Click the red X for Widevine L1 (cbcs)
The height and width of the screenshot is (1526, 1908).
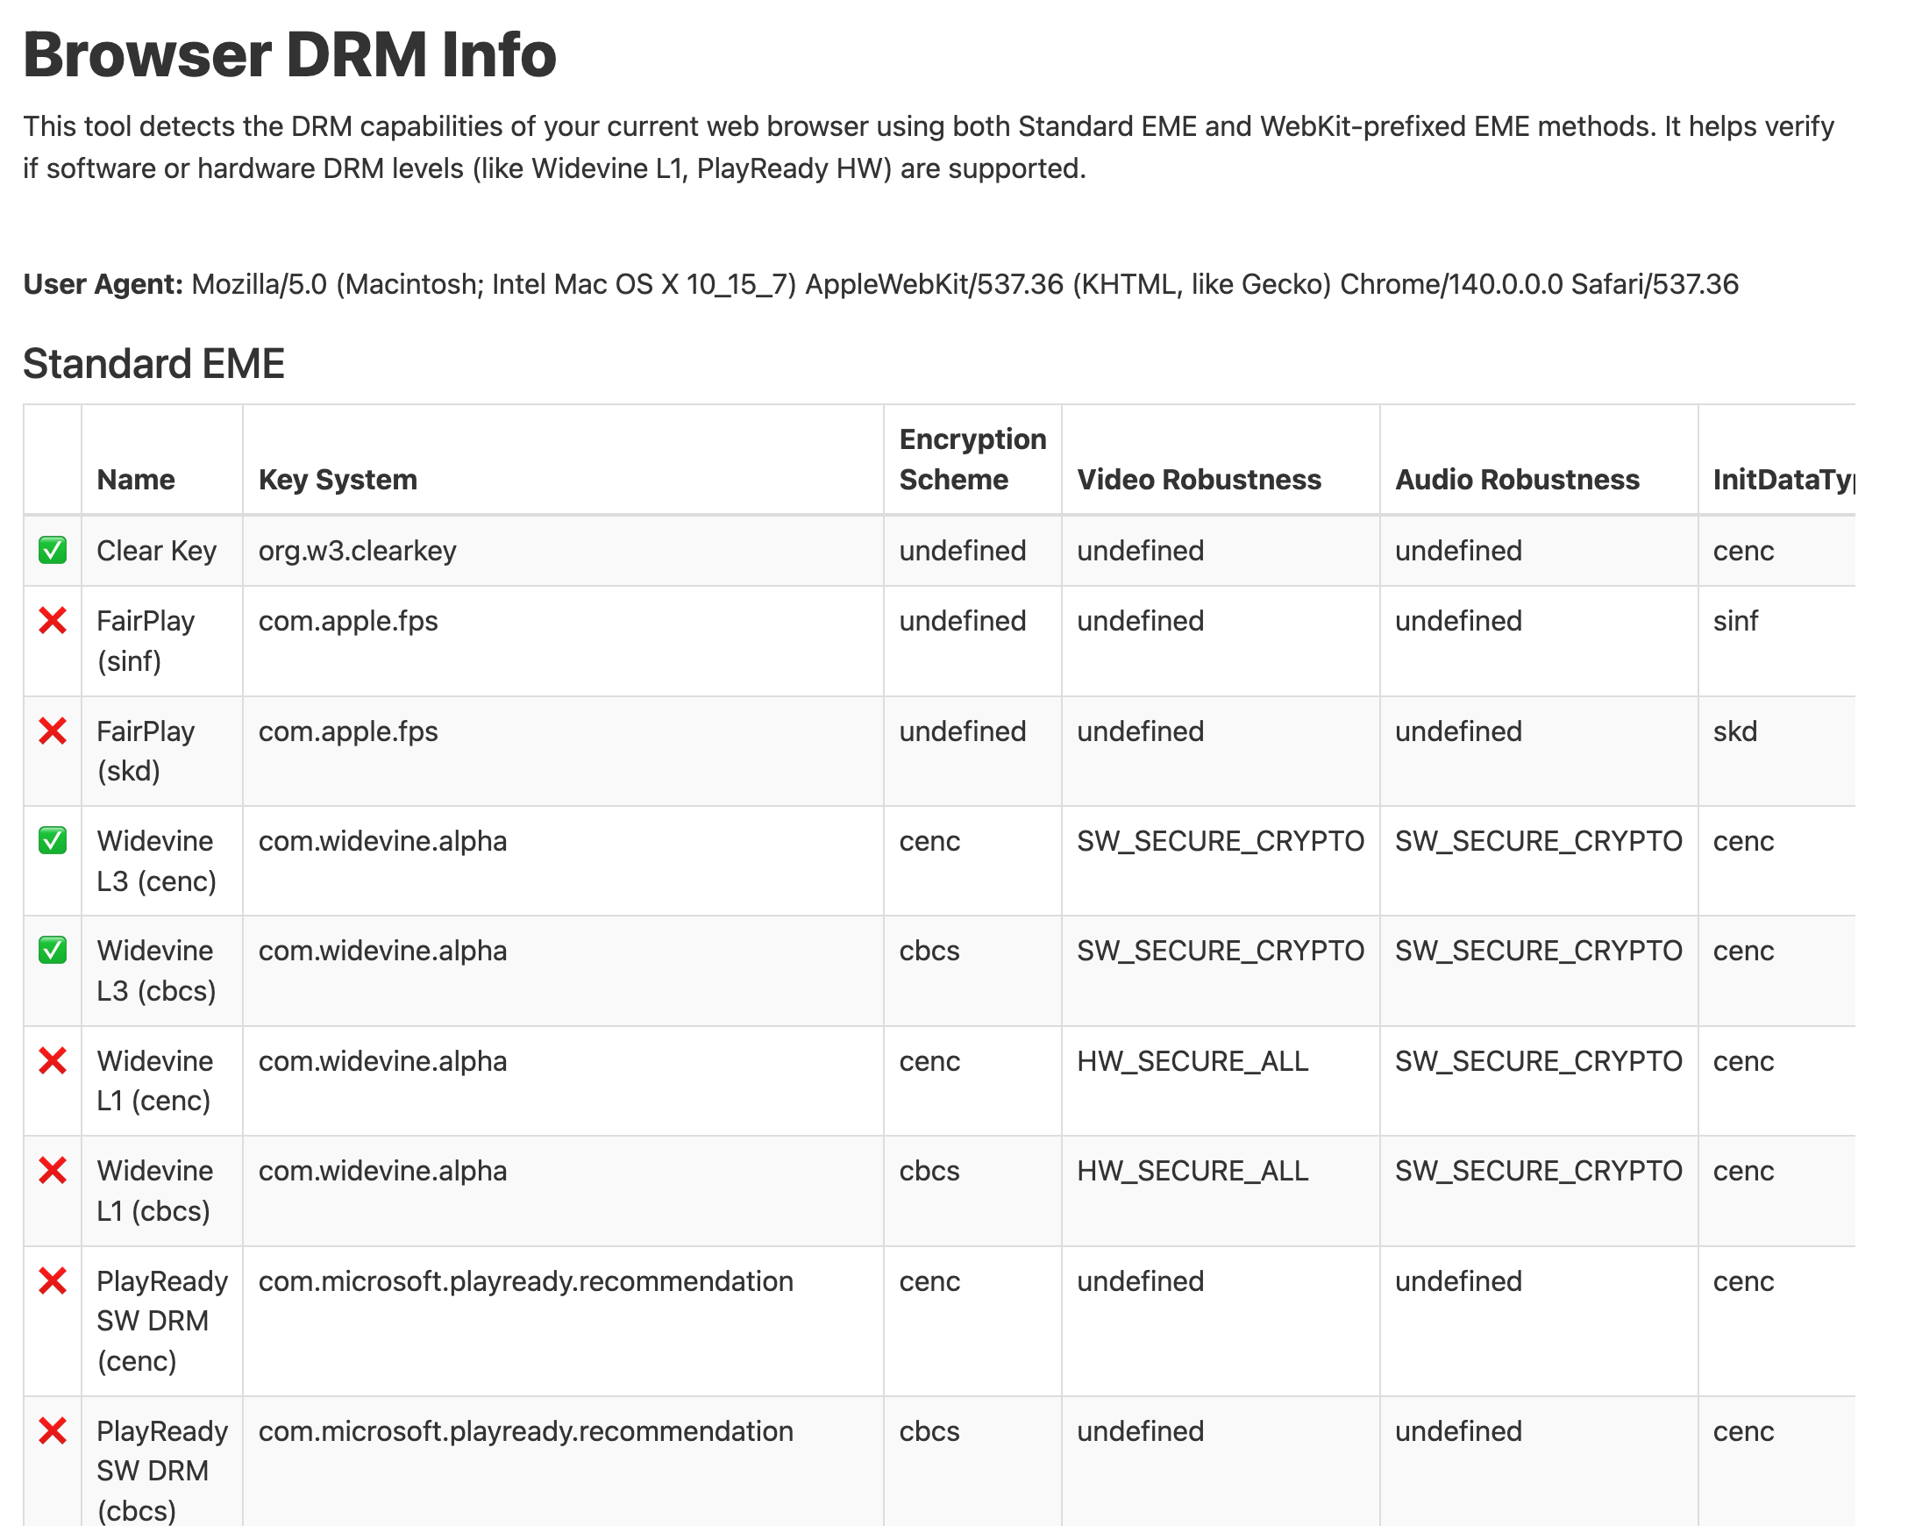[x=53, y=1170]
